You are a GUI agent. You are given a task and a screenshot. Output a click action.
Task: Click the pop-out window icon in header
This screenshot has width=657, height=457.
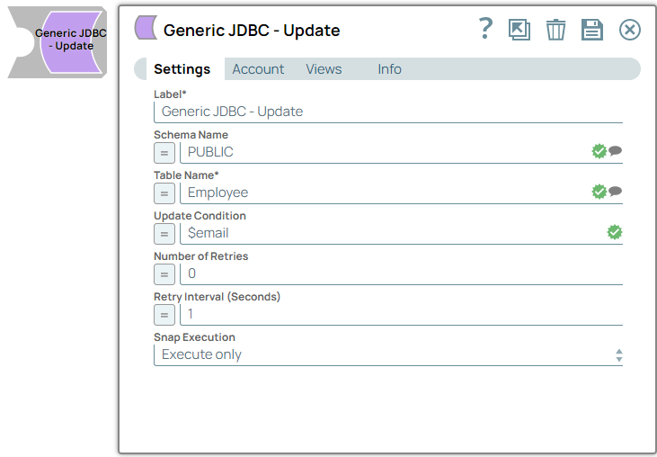click(519, 30)
